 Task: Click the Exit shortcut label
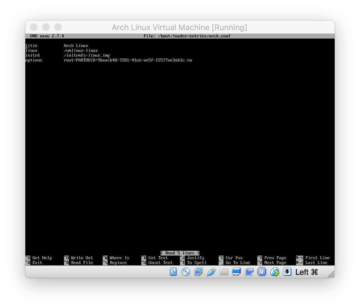click(37, 262)
